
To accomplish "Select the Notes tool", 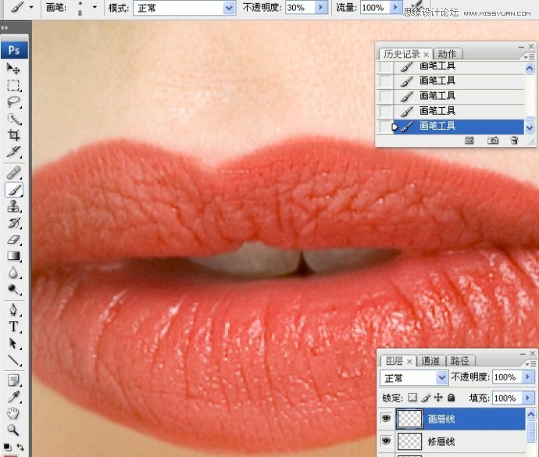I will pos(13,380).
